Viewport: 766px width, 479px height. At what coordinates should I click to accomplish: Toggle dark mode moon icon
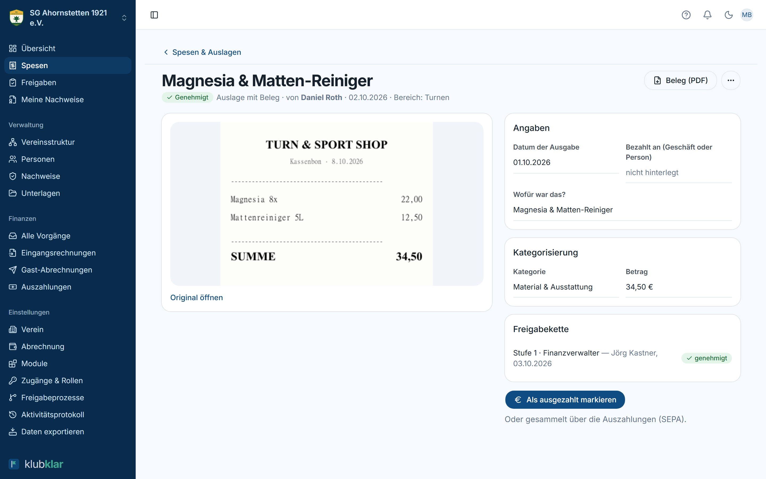729,15
